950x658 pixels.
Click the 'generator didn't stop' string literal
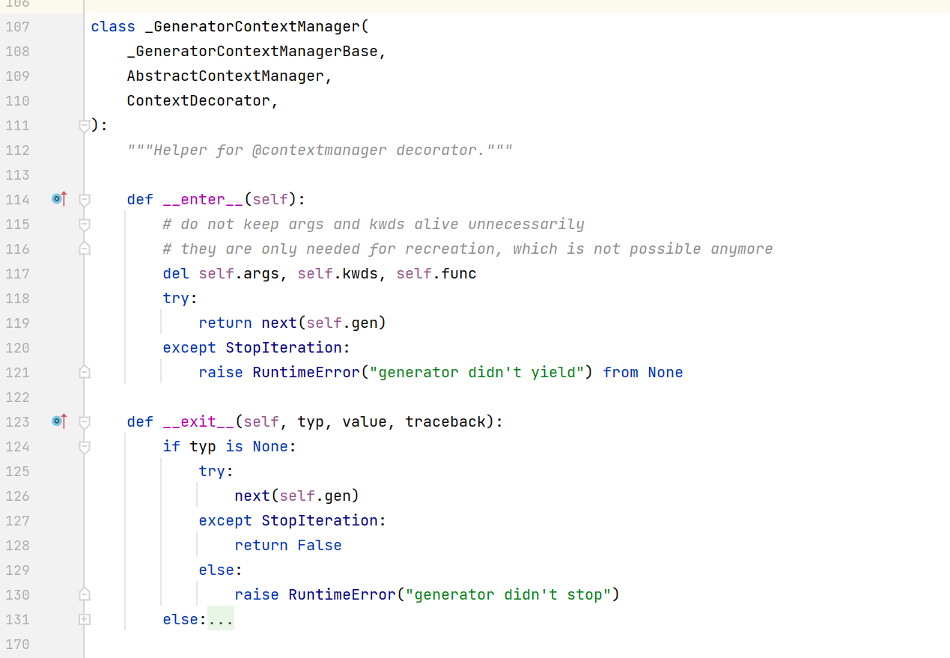pyautogui.click(x=508, y=594)
